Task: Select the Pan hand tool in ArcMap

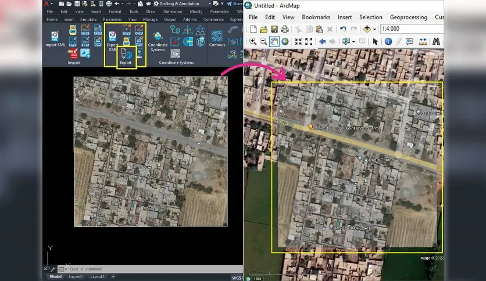Action: (274, 41)
